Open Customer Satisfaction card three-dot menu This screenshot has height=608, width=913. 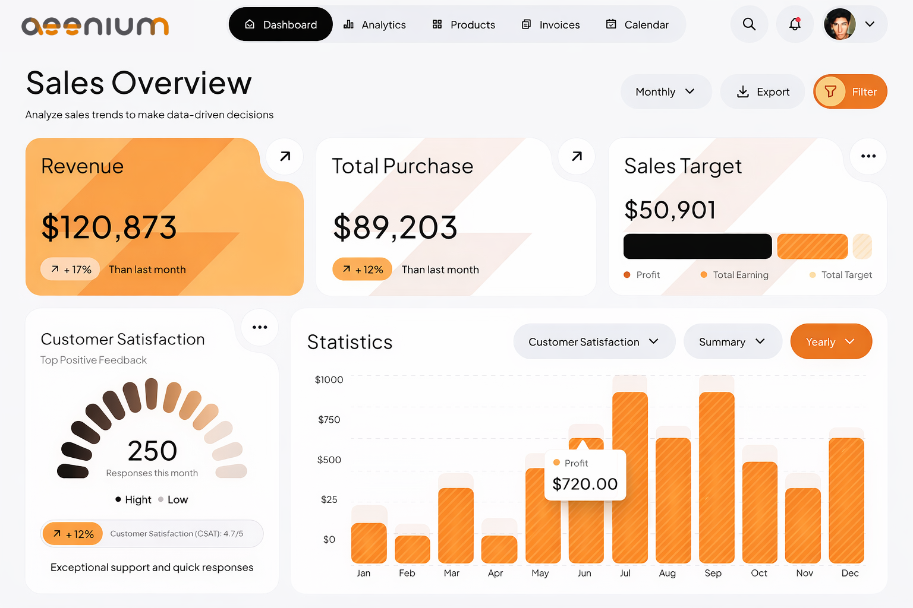[x=260, y=327]
